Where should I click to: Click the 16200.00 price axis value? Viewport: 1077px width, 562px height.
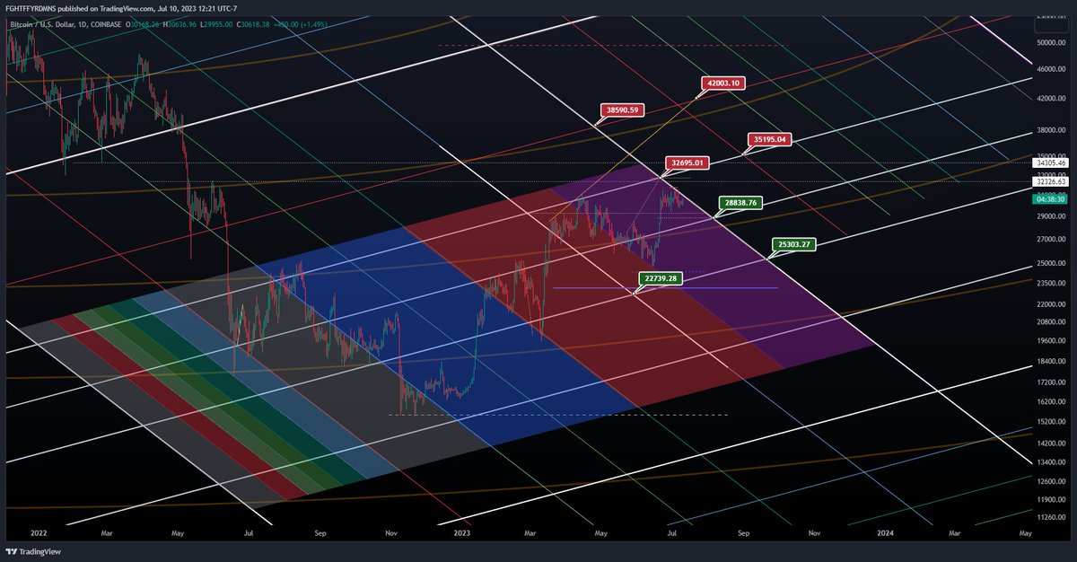(x=1049, y=401)
